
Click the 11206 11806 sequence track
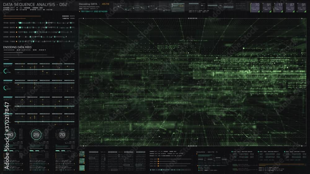coord(46,41)
